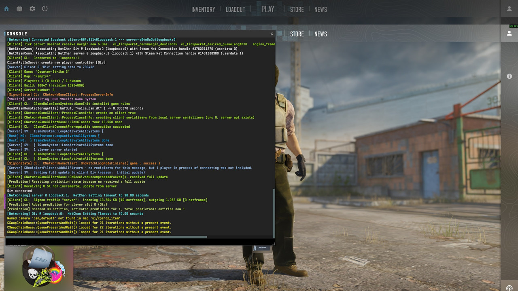Select the "Named camera 'cam_default' not found" line
518x291 pixels.
coord(64,218)
